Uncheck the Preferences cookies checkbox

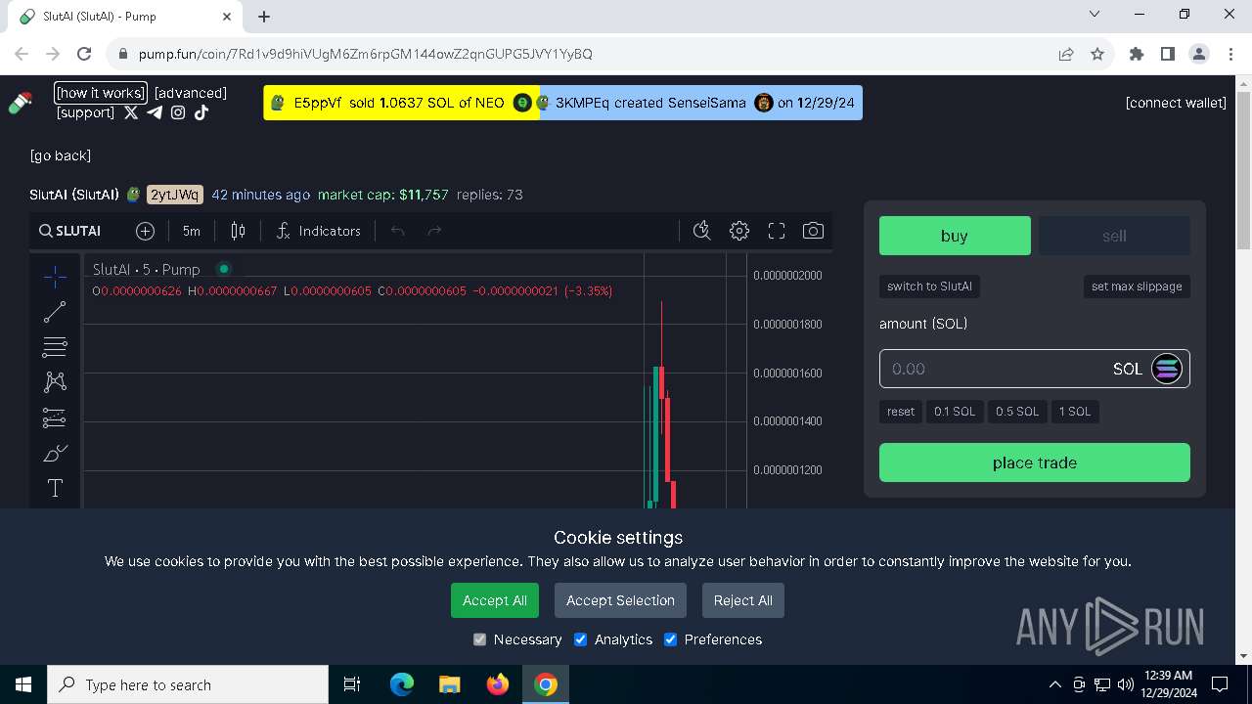click(x=670, y=639)
